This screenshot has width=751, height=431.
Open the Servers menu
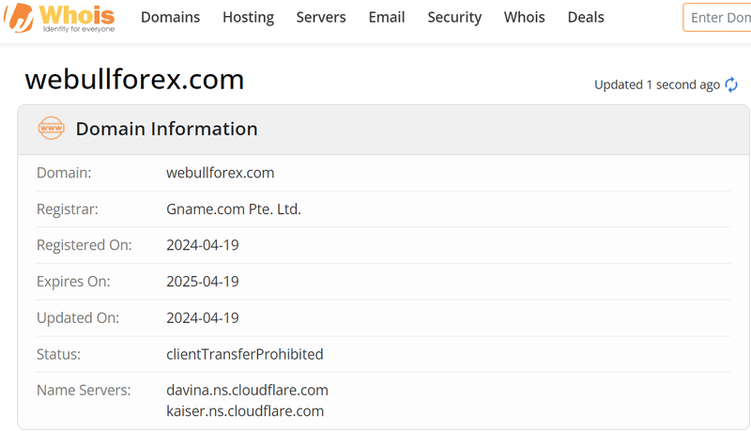[x=321, y=17]
